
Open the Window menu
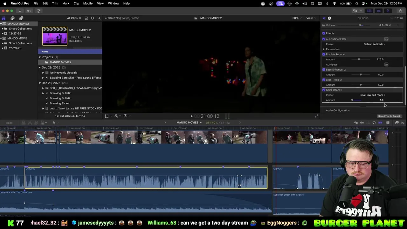click(114, 3)
